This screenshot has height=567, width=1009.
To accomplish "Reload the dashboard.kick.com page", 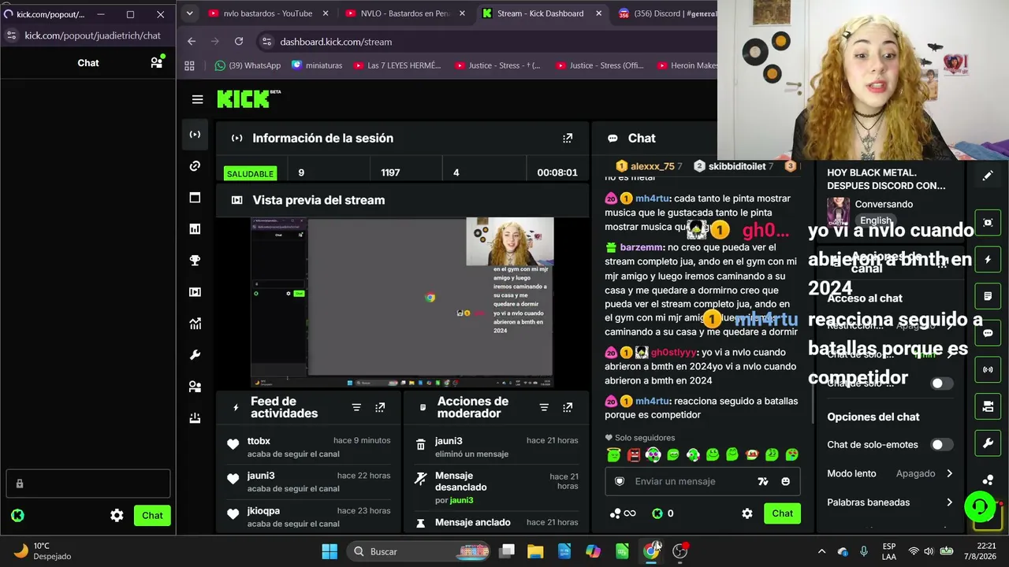I will coord(239,41).
